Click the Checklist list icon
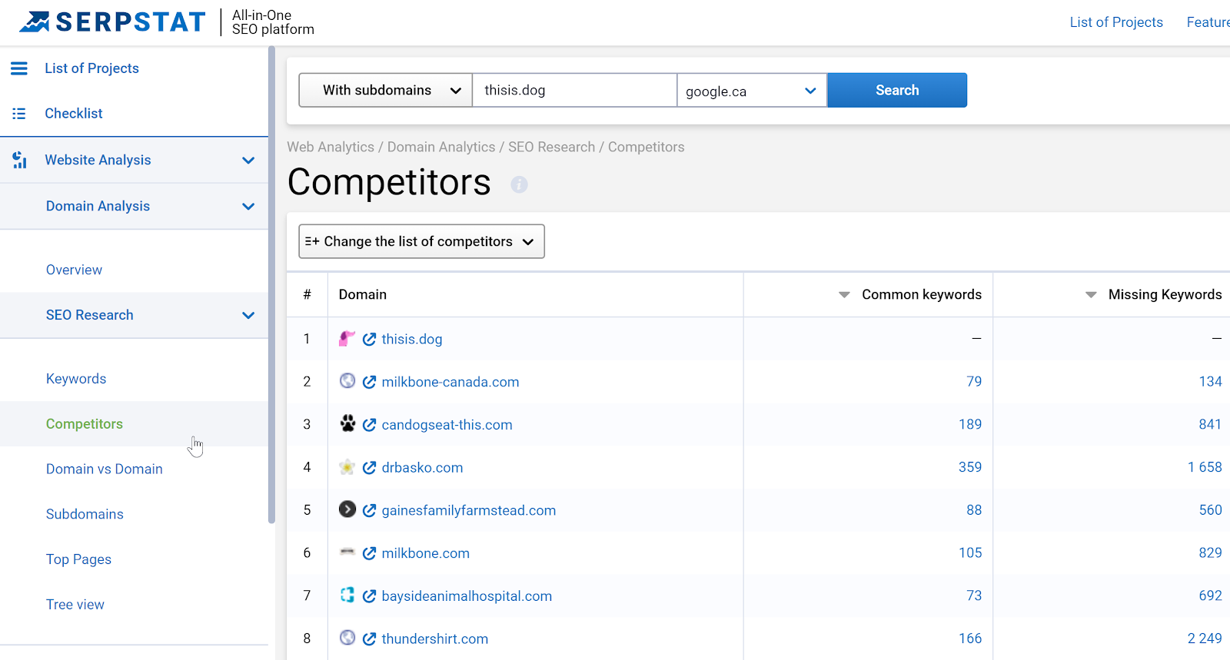Viewport: 1230px width, 660px height. tap(19, 114)
